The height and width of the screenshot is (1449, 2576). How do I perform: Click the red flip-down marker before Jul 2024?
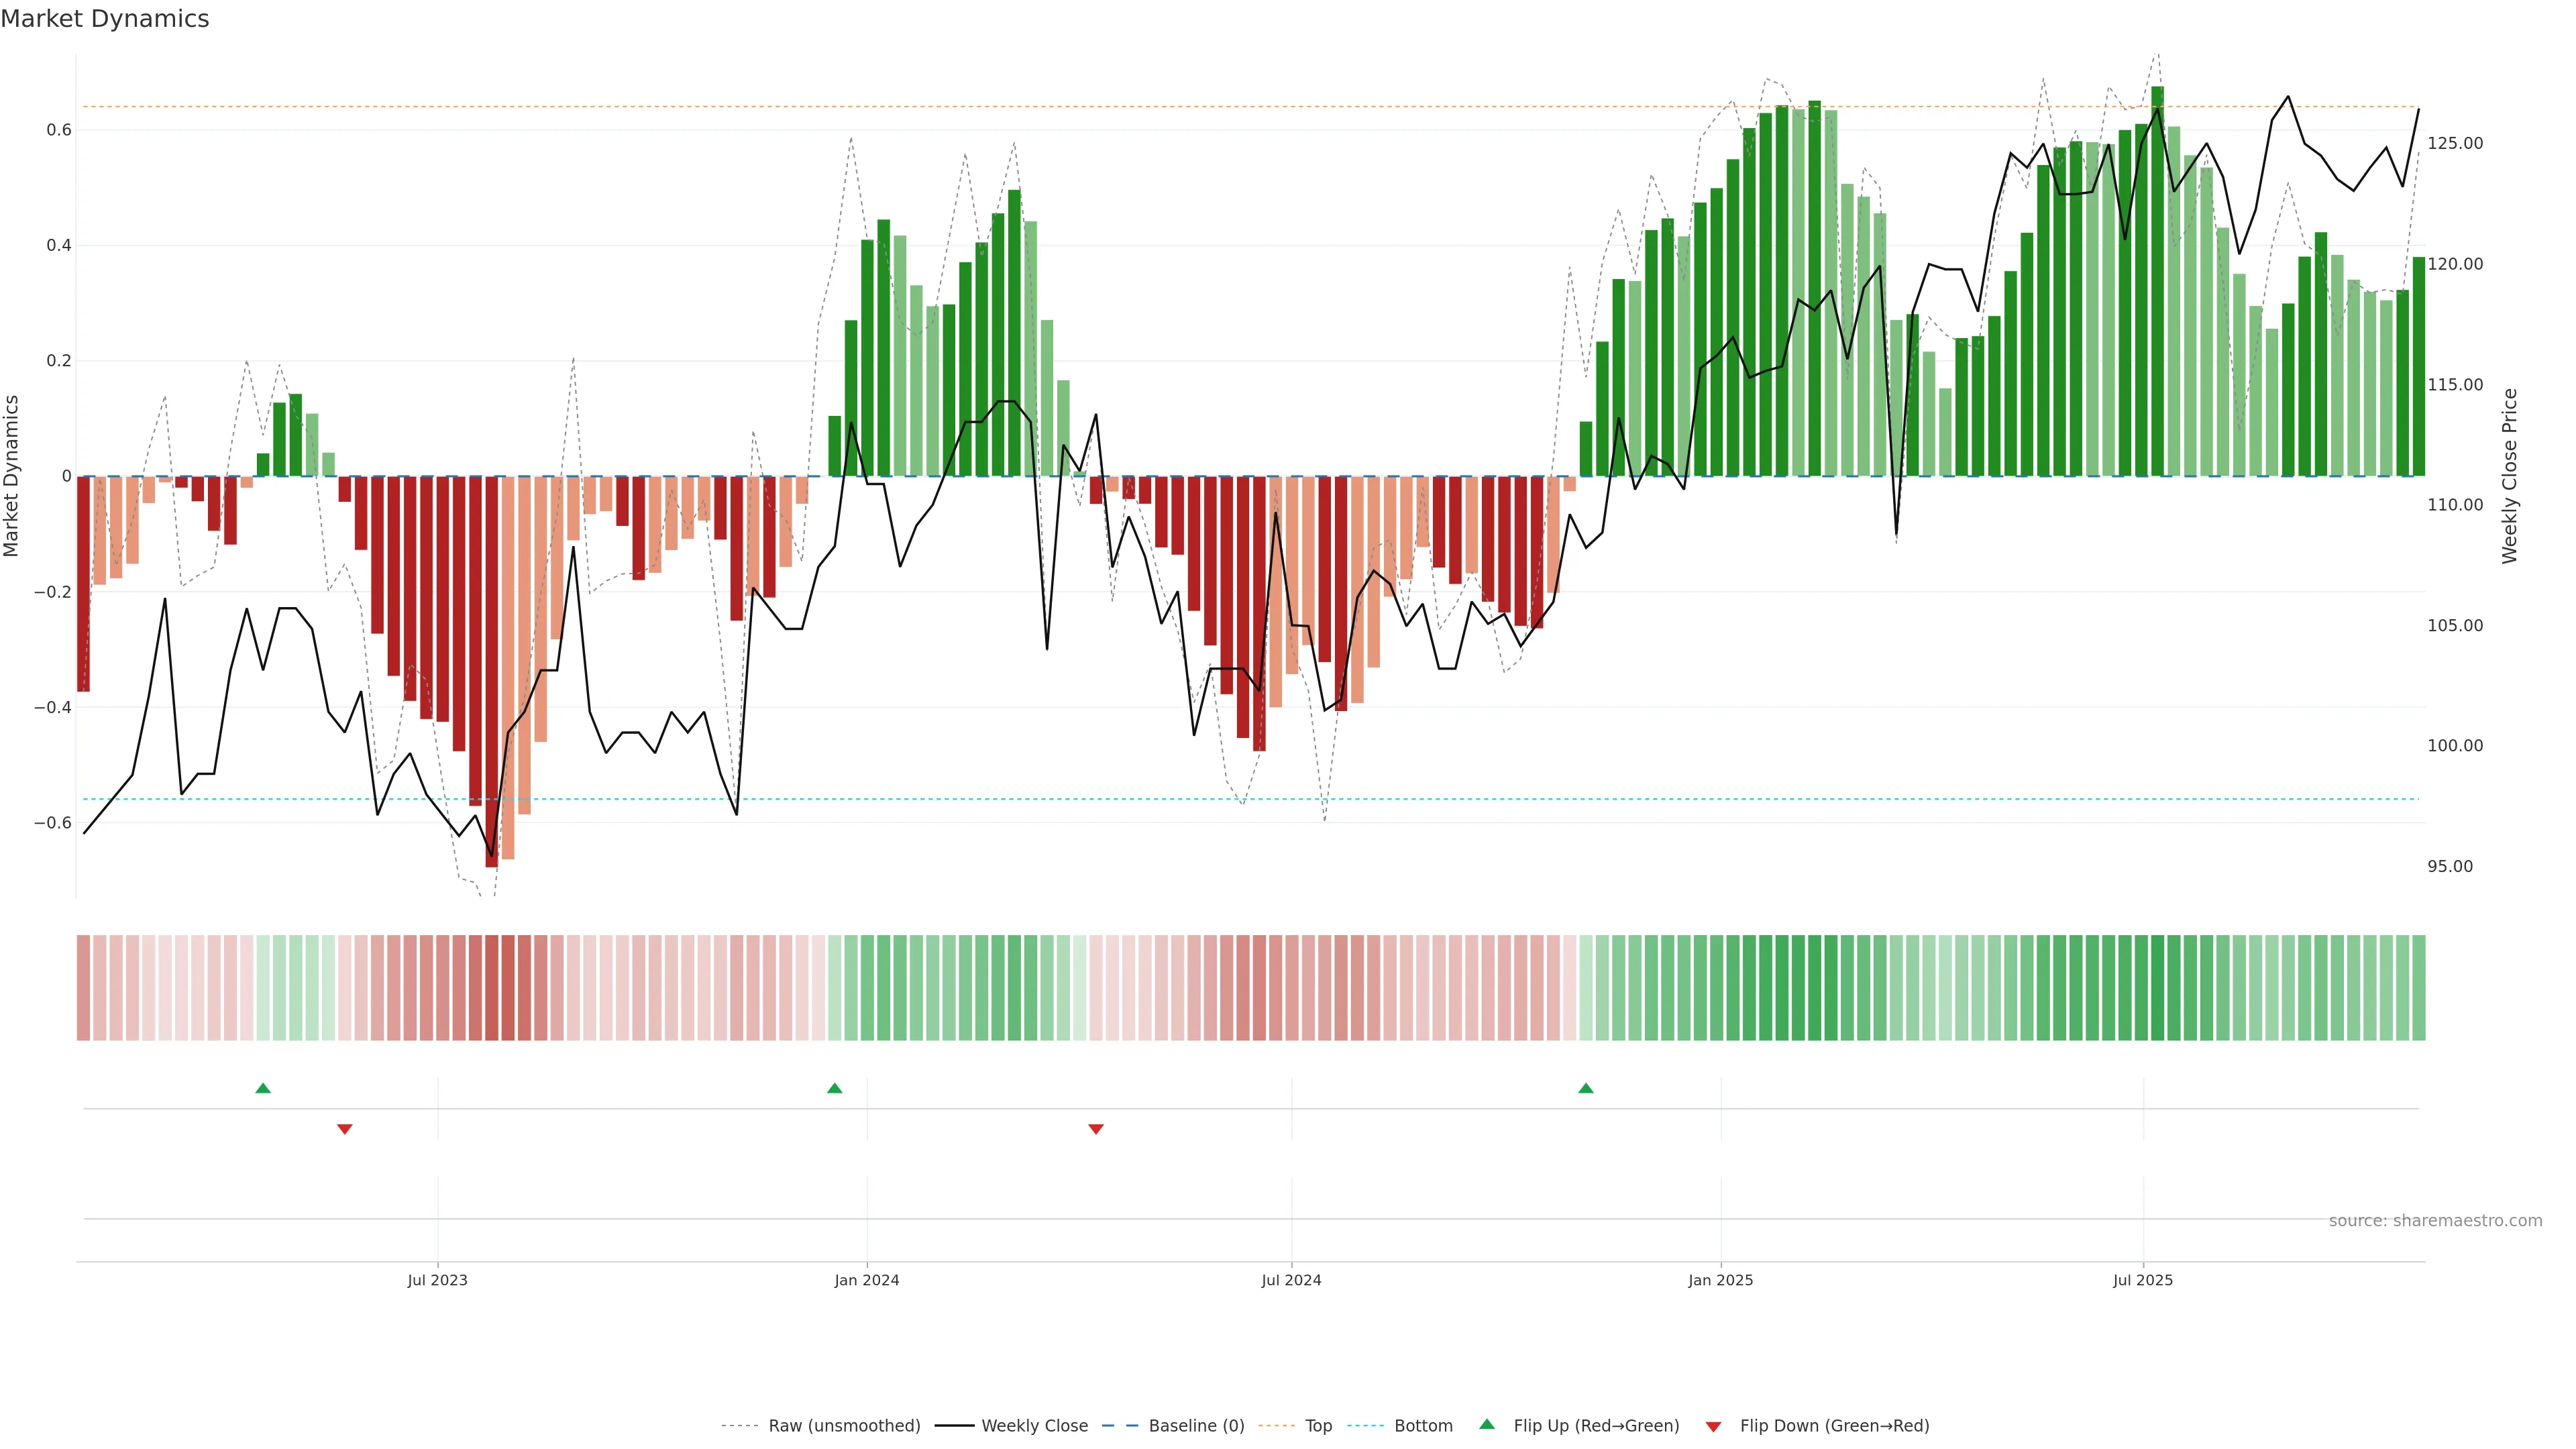(x=1096, y=1129)
